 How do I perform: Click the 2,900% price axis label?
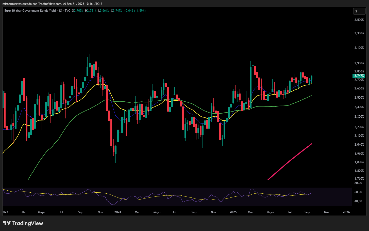click(x=359, y=63)
